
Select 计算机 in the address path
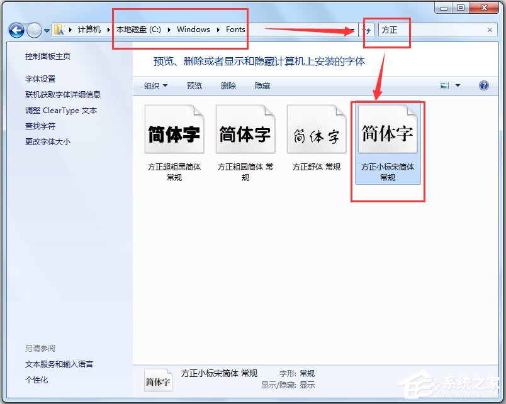click(x=89, y=30)
